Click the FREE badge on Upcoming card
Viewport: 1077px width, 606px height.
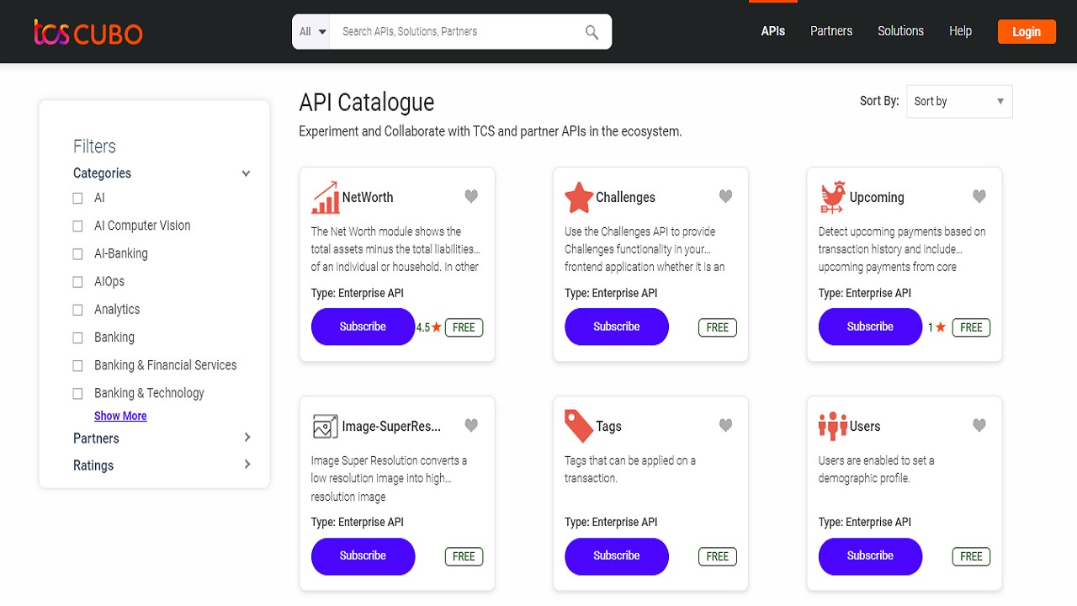click(971, 327)
